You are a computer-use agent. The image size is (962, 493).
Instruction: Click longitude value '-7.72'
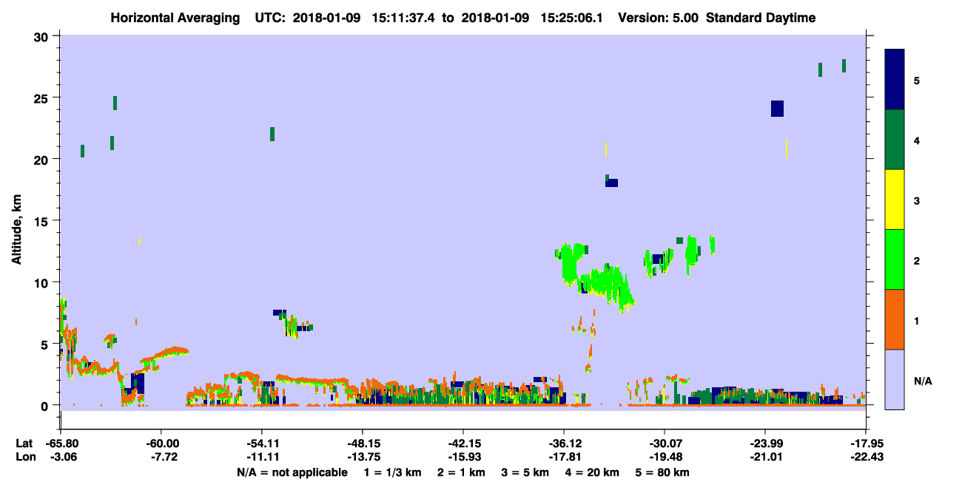[x=163, y=457]
